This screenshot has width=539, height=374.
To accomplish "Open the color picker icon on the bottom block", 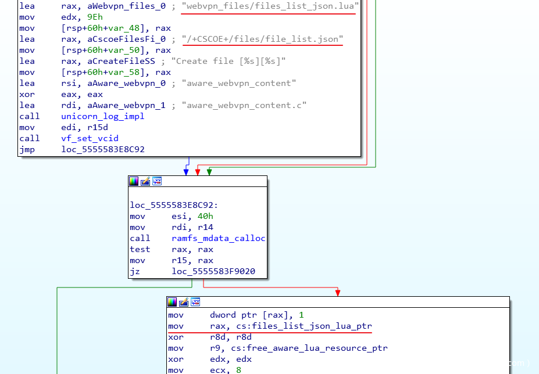I will 172,302.
